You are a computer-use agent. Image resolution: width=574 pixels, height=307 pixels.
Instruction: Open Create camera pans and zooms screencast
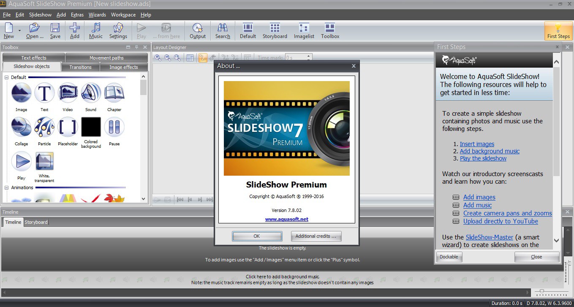(x=508, y=213)
